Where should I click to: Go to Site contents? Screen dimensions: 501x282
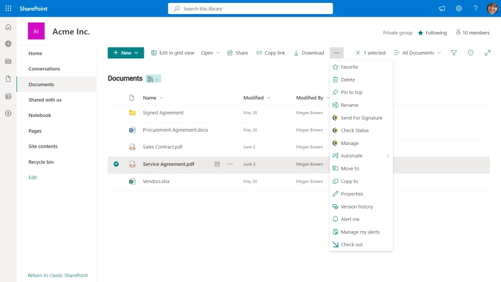(x=43, y=146)
